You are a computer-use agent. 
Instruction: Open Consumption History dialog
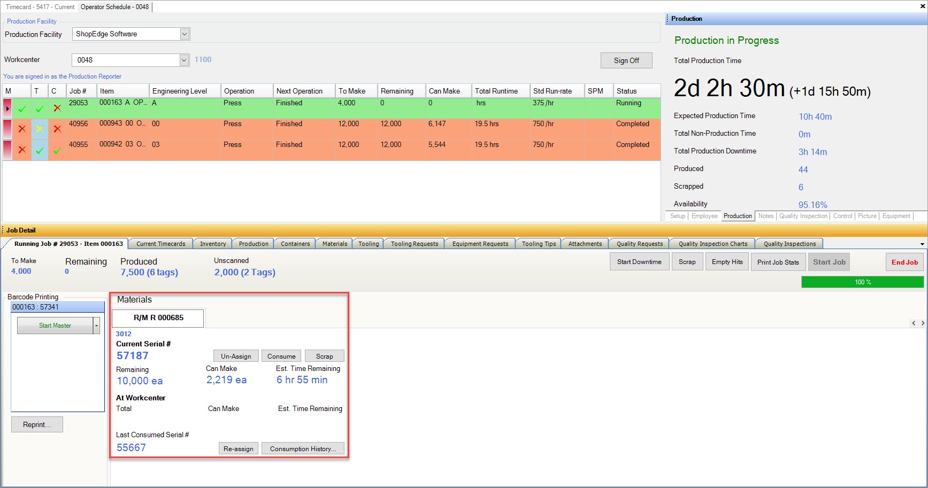tap(303, 448)
